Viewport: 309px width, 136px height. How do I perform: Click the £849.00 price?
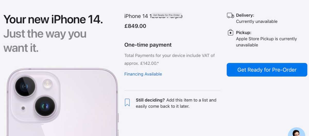click(x=135, y=26)
